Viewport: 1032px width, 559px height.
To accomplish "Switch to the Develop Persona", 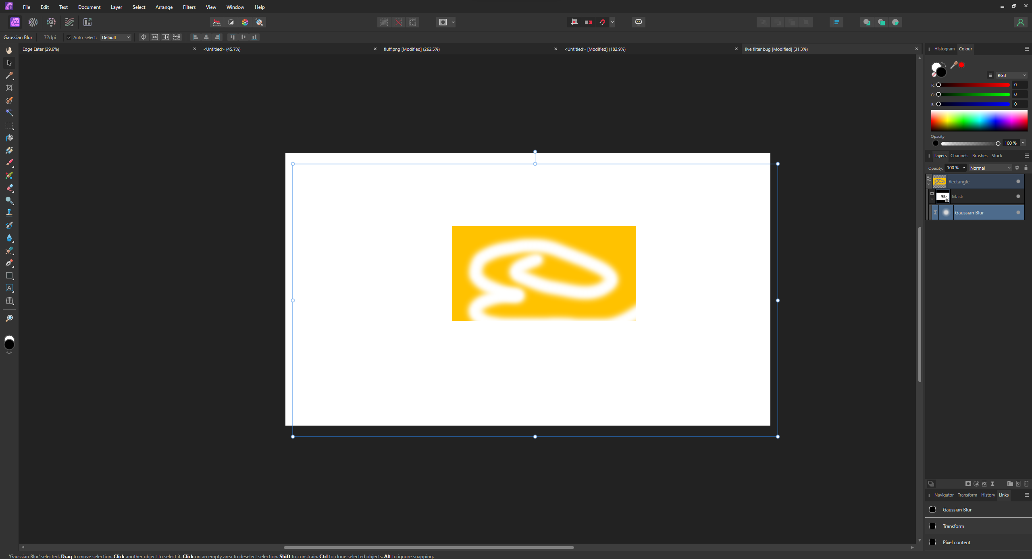I will pos(51,22).
